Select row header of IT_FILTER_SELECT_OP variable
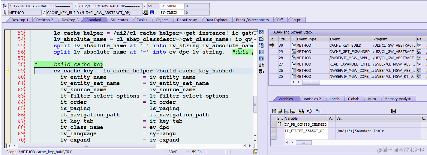427x155 pixels. tap(273, 131)
